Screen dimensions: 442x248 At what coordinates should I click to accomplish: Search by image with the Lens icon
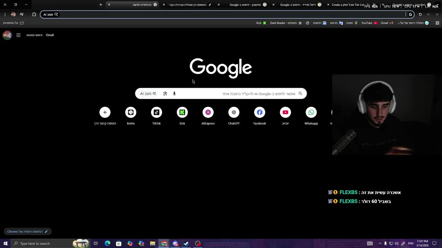(165, 94)
